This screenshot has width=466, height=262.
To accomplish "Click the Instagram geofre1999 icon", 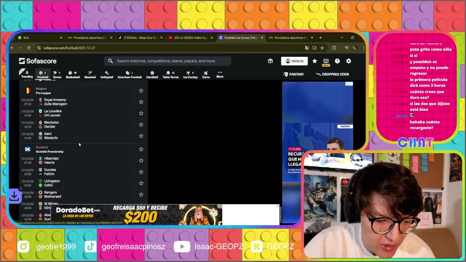I will 23,246.
